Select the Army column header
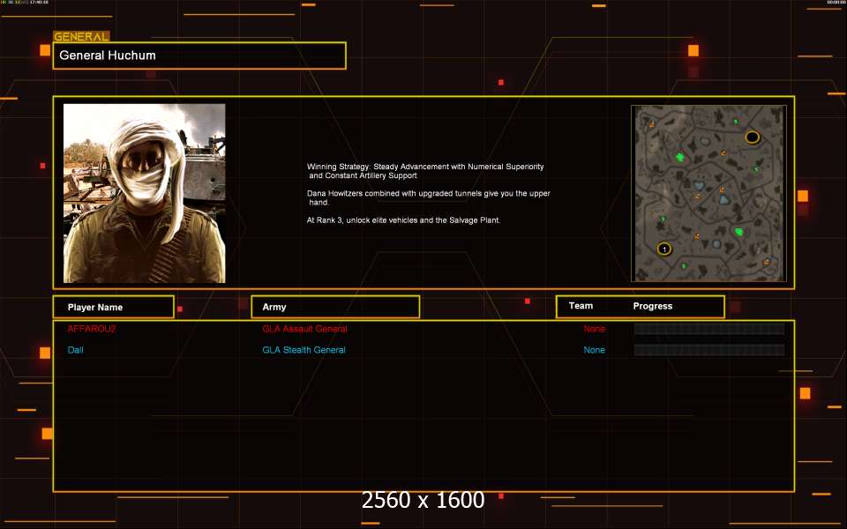Viewport: 847px width, 529px height. [x=335, y=307]
